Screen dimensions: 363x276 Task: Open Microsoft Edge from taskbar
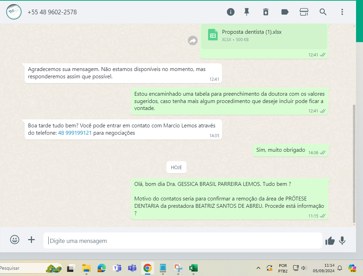pos(102,268)
